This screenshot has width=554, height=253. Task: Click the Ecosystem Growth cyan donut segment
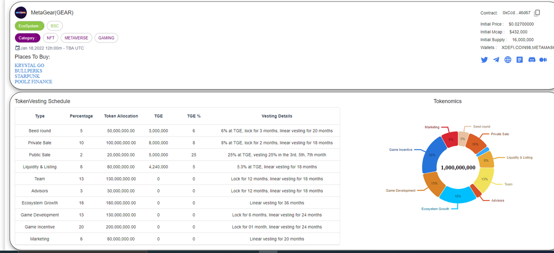tap(458, 196)
